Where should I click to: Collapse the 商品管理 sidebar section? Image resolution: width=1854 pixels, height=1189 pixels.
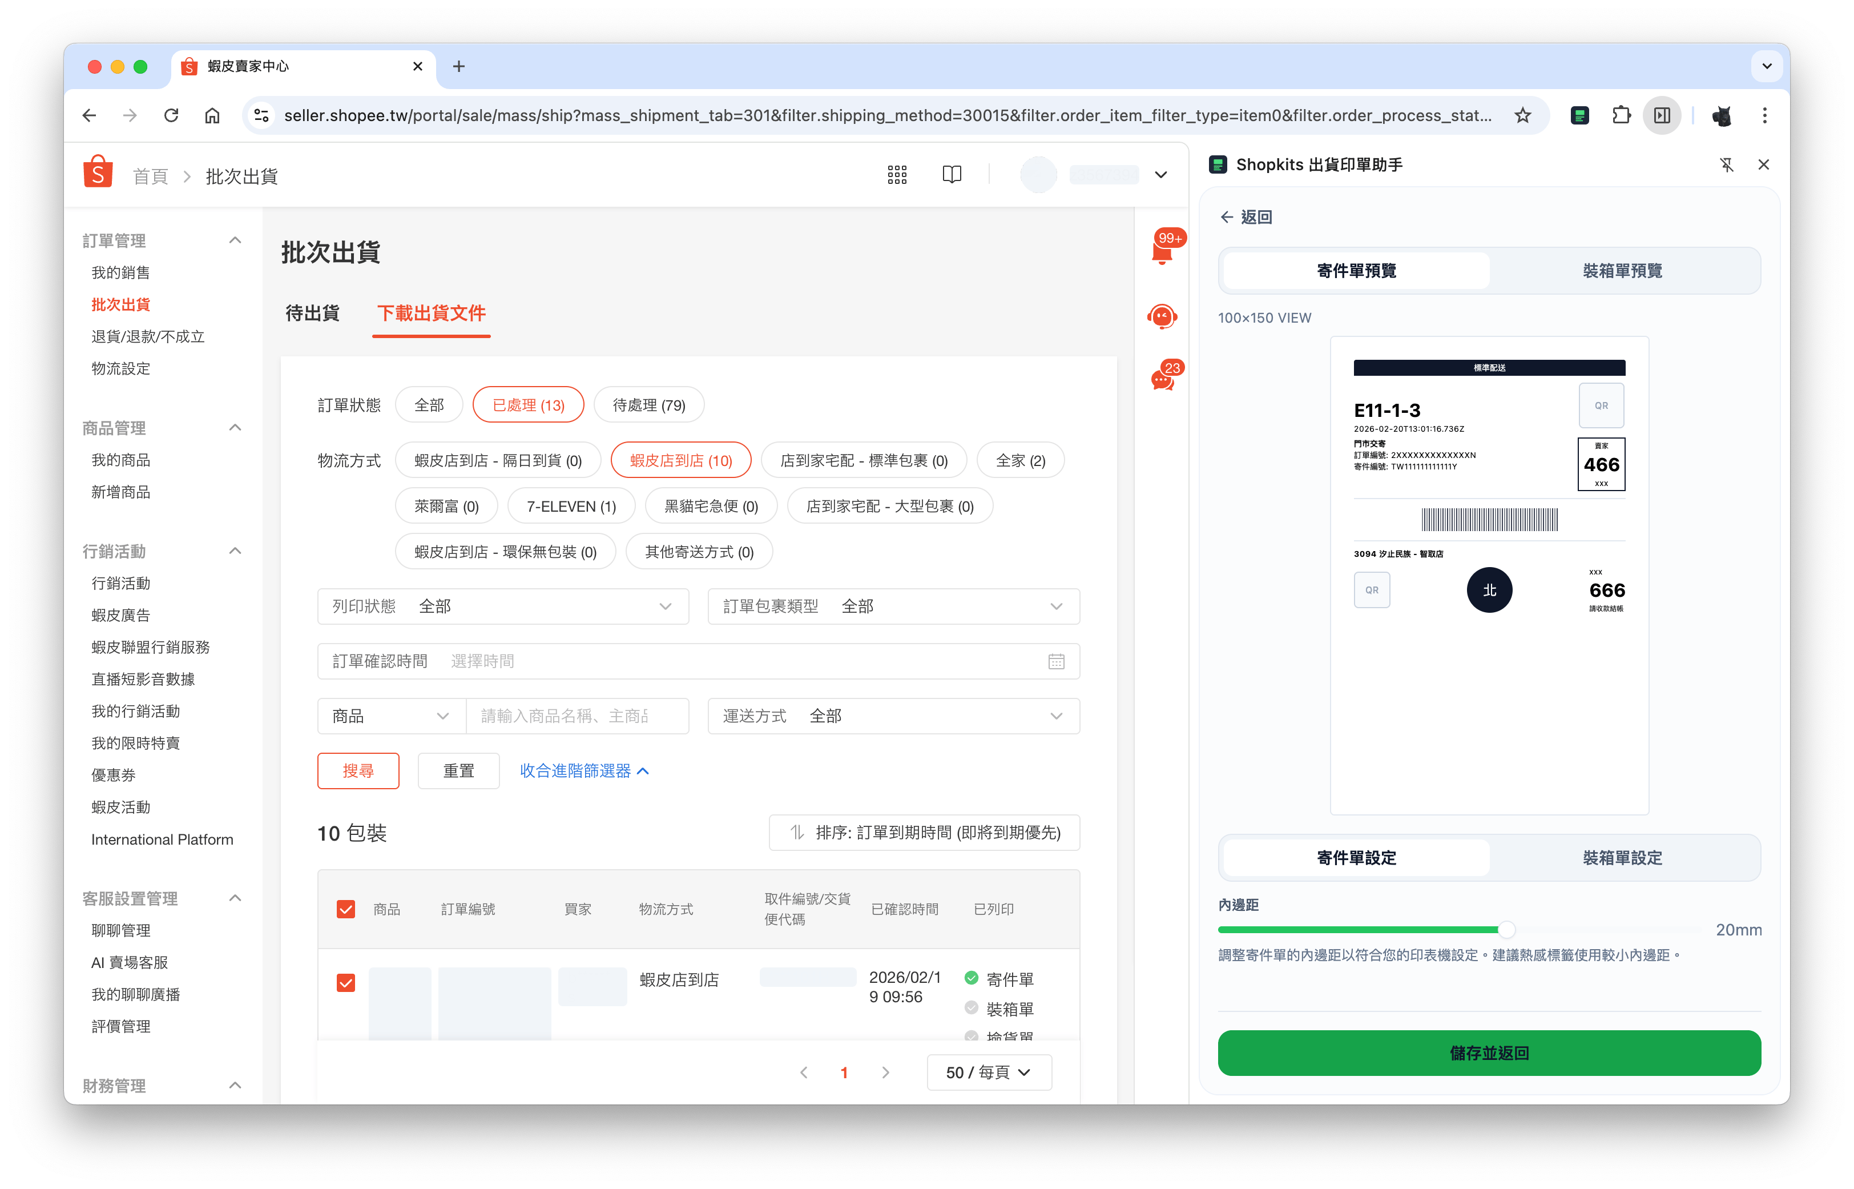point(235,428)
